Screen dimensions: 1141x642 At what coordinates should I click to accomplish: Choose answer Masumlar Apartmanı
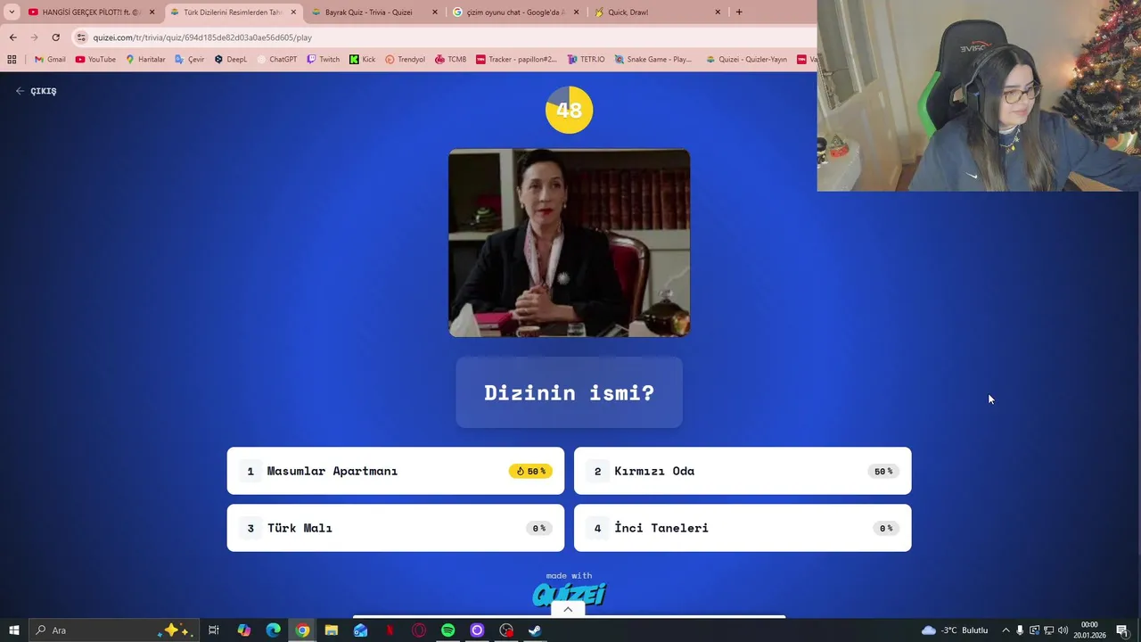tap(396, 471)
